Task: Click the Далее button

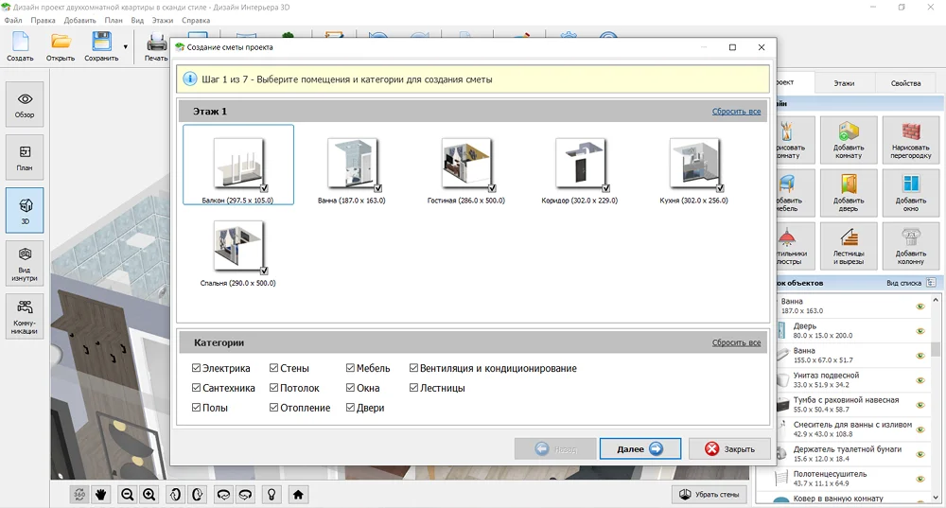Action: (x=639, y=449)
